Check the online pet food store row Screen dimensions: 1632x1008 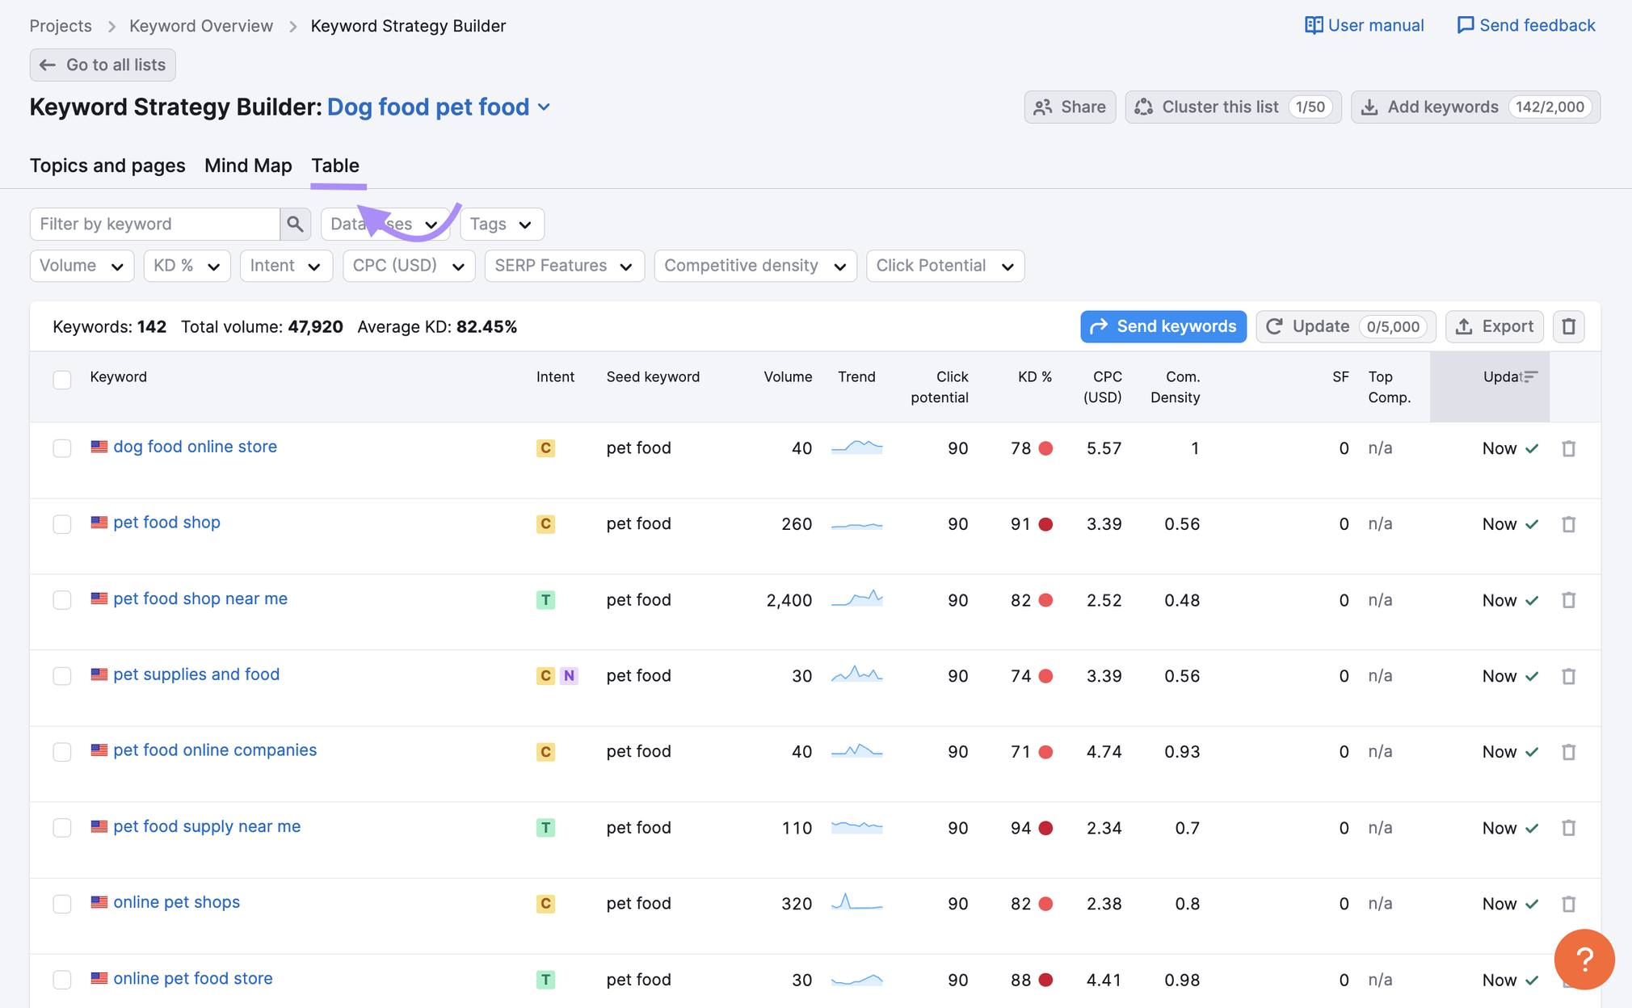point(62,980)
